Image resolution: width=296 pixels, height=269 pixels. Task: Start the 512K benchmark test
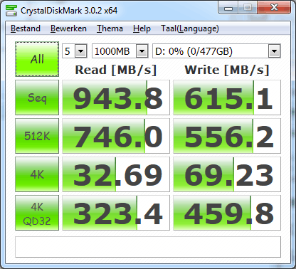[x=37, y=136]
